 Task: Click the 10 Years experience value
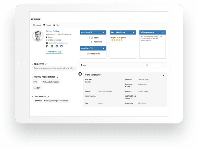94,38
